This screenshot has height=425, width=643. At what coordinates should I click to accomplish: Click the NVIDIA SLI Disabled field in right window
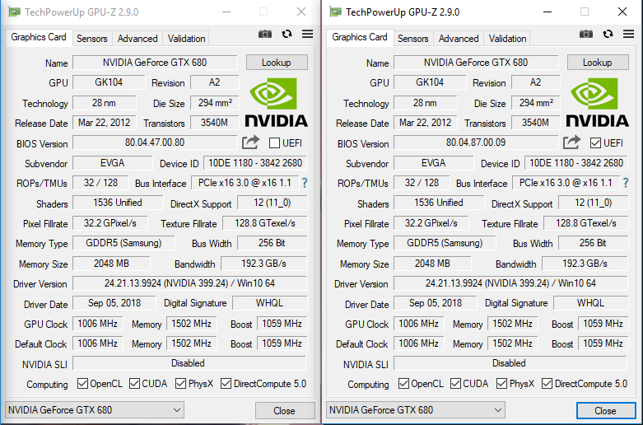click(510, 363)
